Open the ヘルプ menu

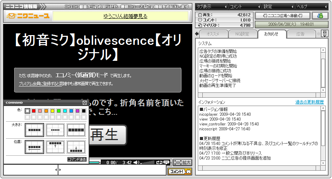click(312, 7)
